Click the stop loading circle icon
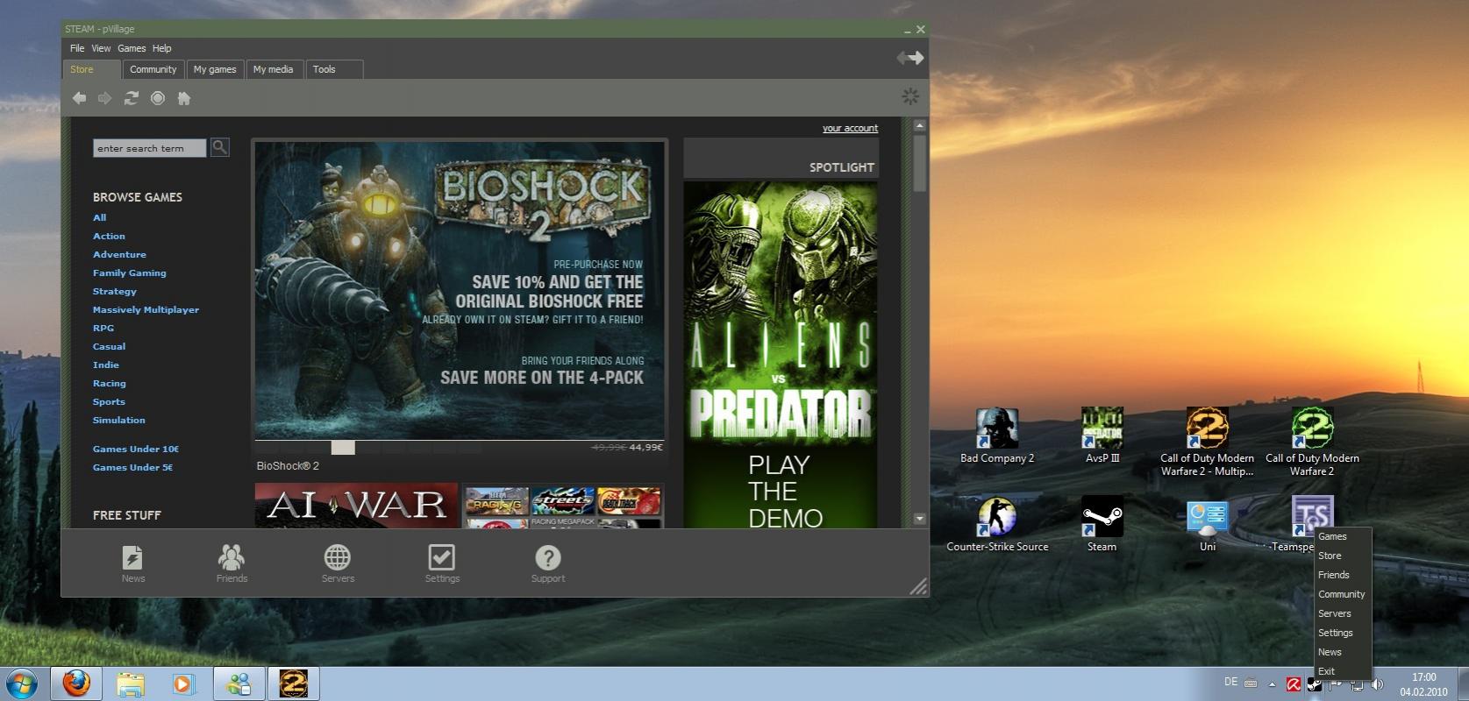The height and width of the screenshot is (701, 1469). click(158, 98)
